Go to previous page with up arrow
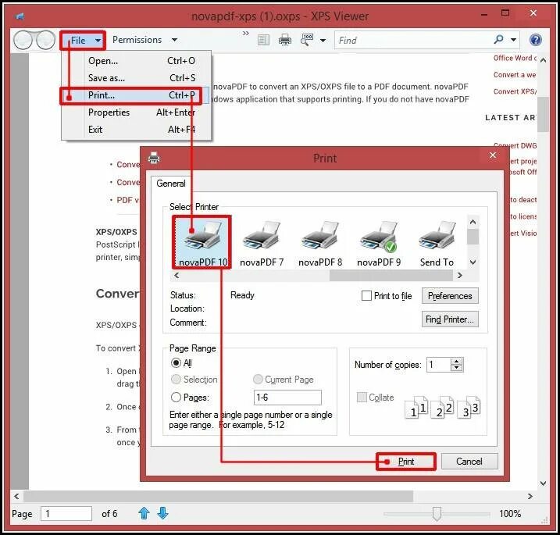Viewport: 560px width, 535px height. tap(144, 513)
